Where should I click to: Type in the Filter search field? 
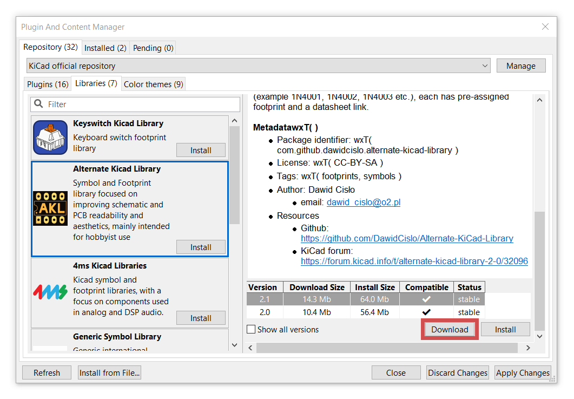[x=141, y=104]
